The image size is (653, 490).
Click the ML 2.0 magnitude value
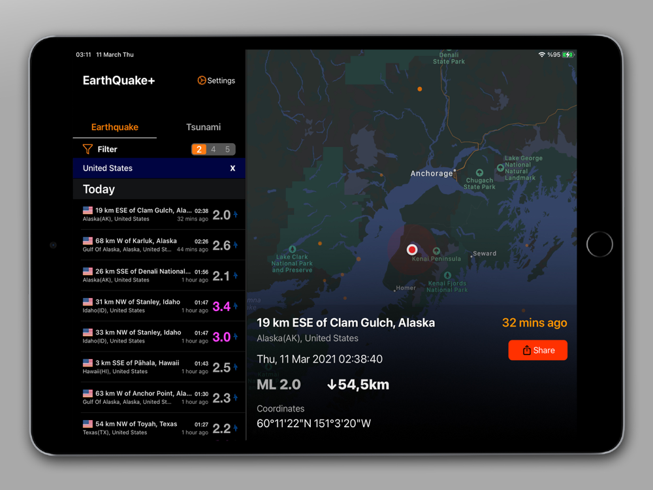pos(279,384)
